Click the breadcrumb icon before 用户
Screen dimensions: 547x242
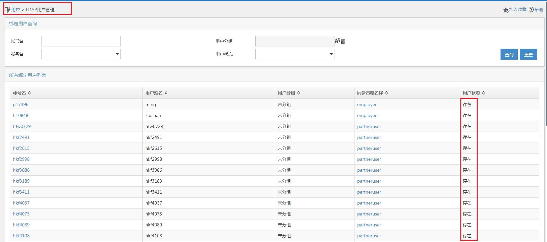[x=7, y=10]
